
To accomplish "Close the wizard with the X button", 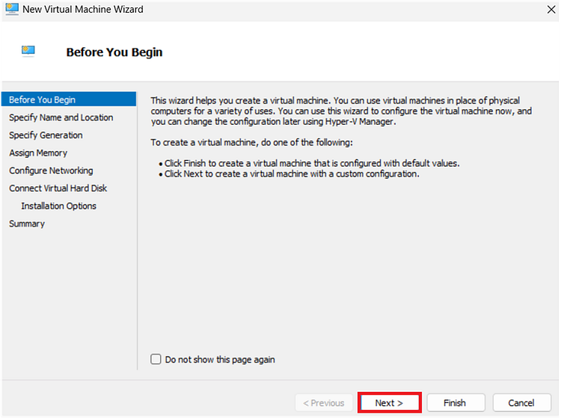I will coord(551,10).
